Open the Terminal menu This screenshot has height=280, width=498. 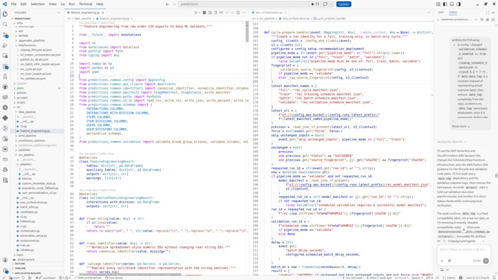coord(85,4)
